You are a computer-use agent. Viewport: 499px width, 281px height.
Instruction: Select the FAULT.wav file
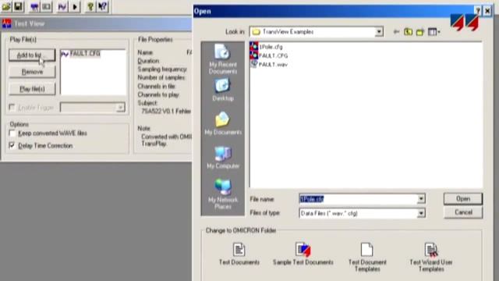pos(269,64)
